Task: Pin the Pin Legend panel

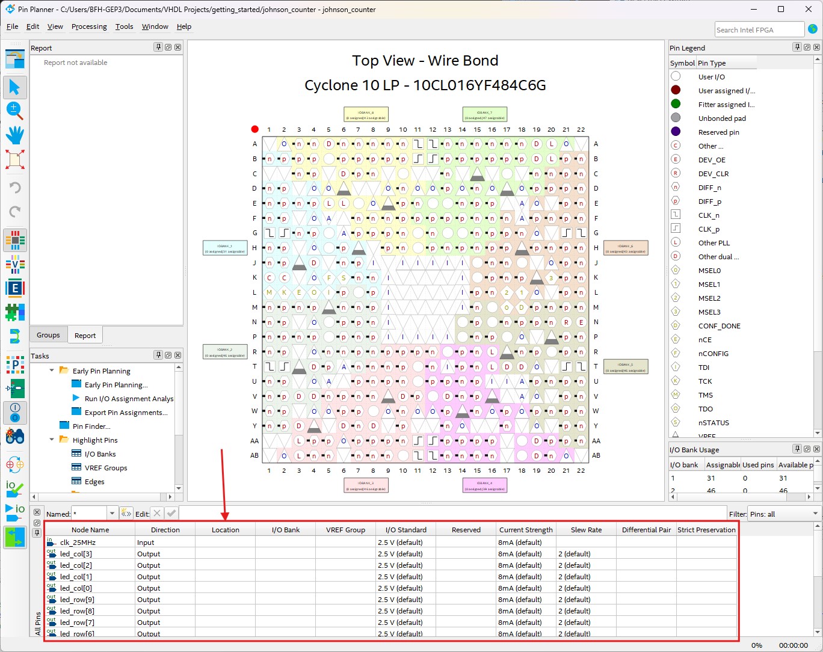Action: (797, 48)
